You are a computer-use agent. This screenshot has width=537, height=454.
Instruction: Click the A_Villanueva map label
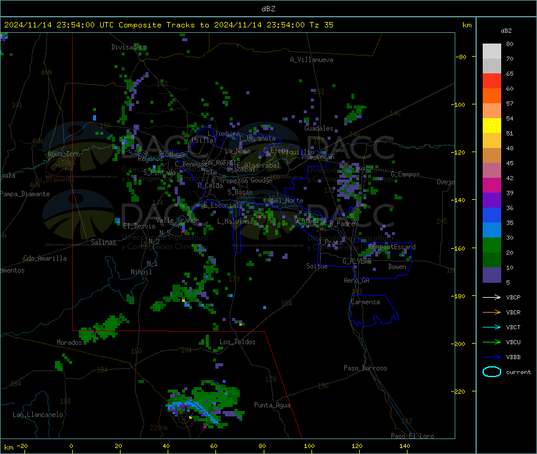click(311, 60)
